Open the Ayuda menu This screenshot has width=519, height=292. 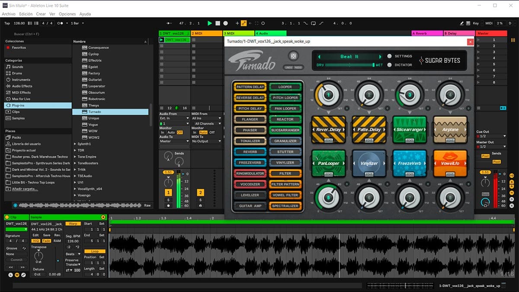coord(85,14)
